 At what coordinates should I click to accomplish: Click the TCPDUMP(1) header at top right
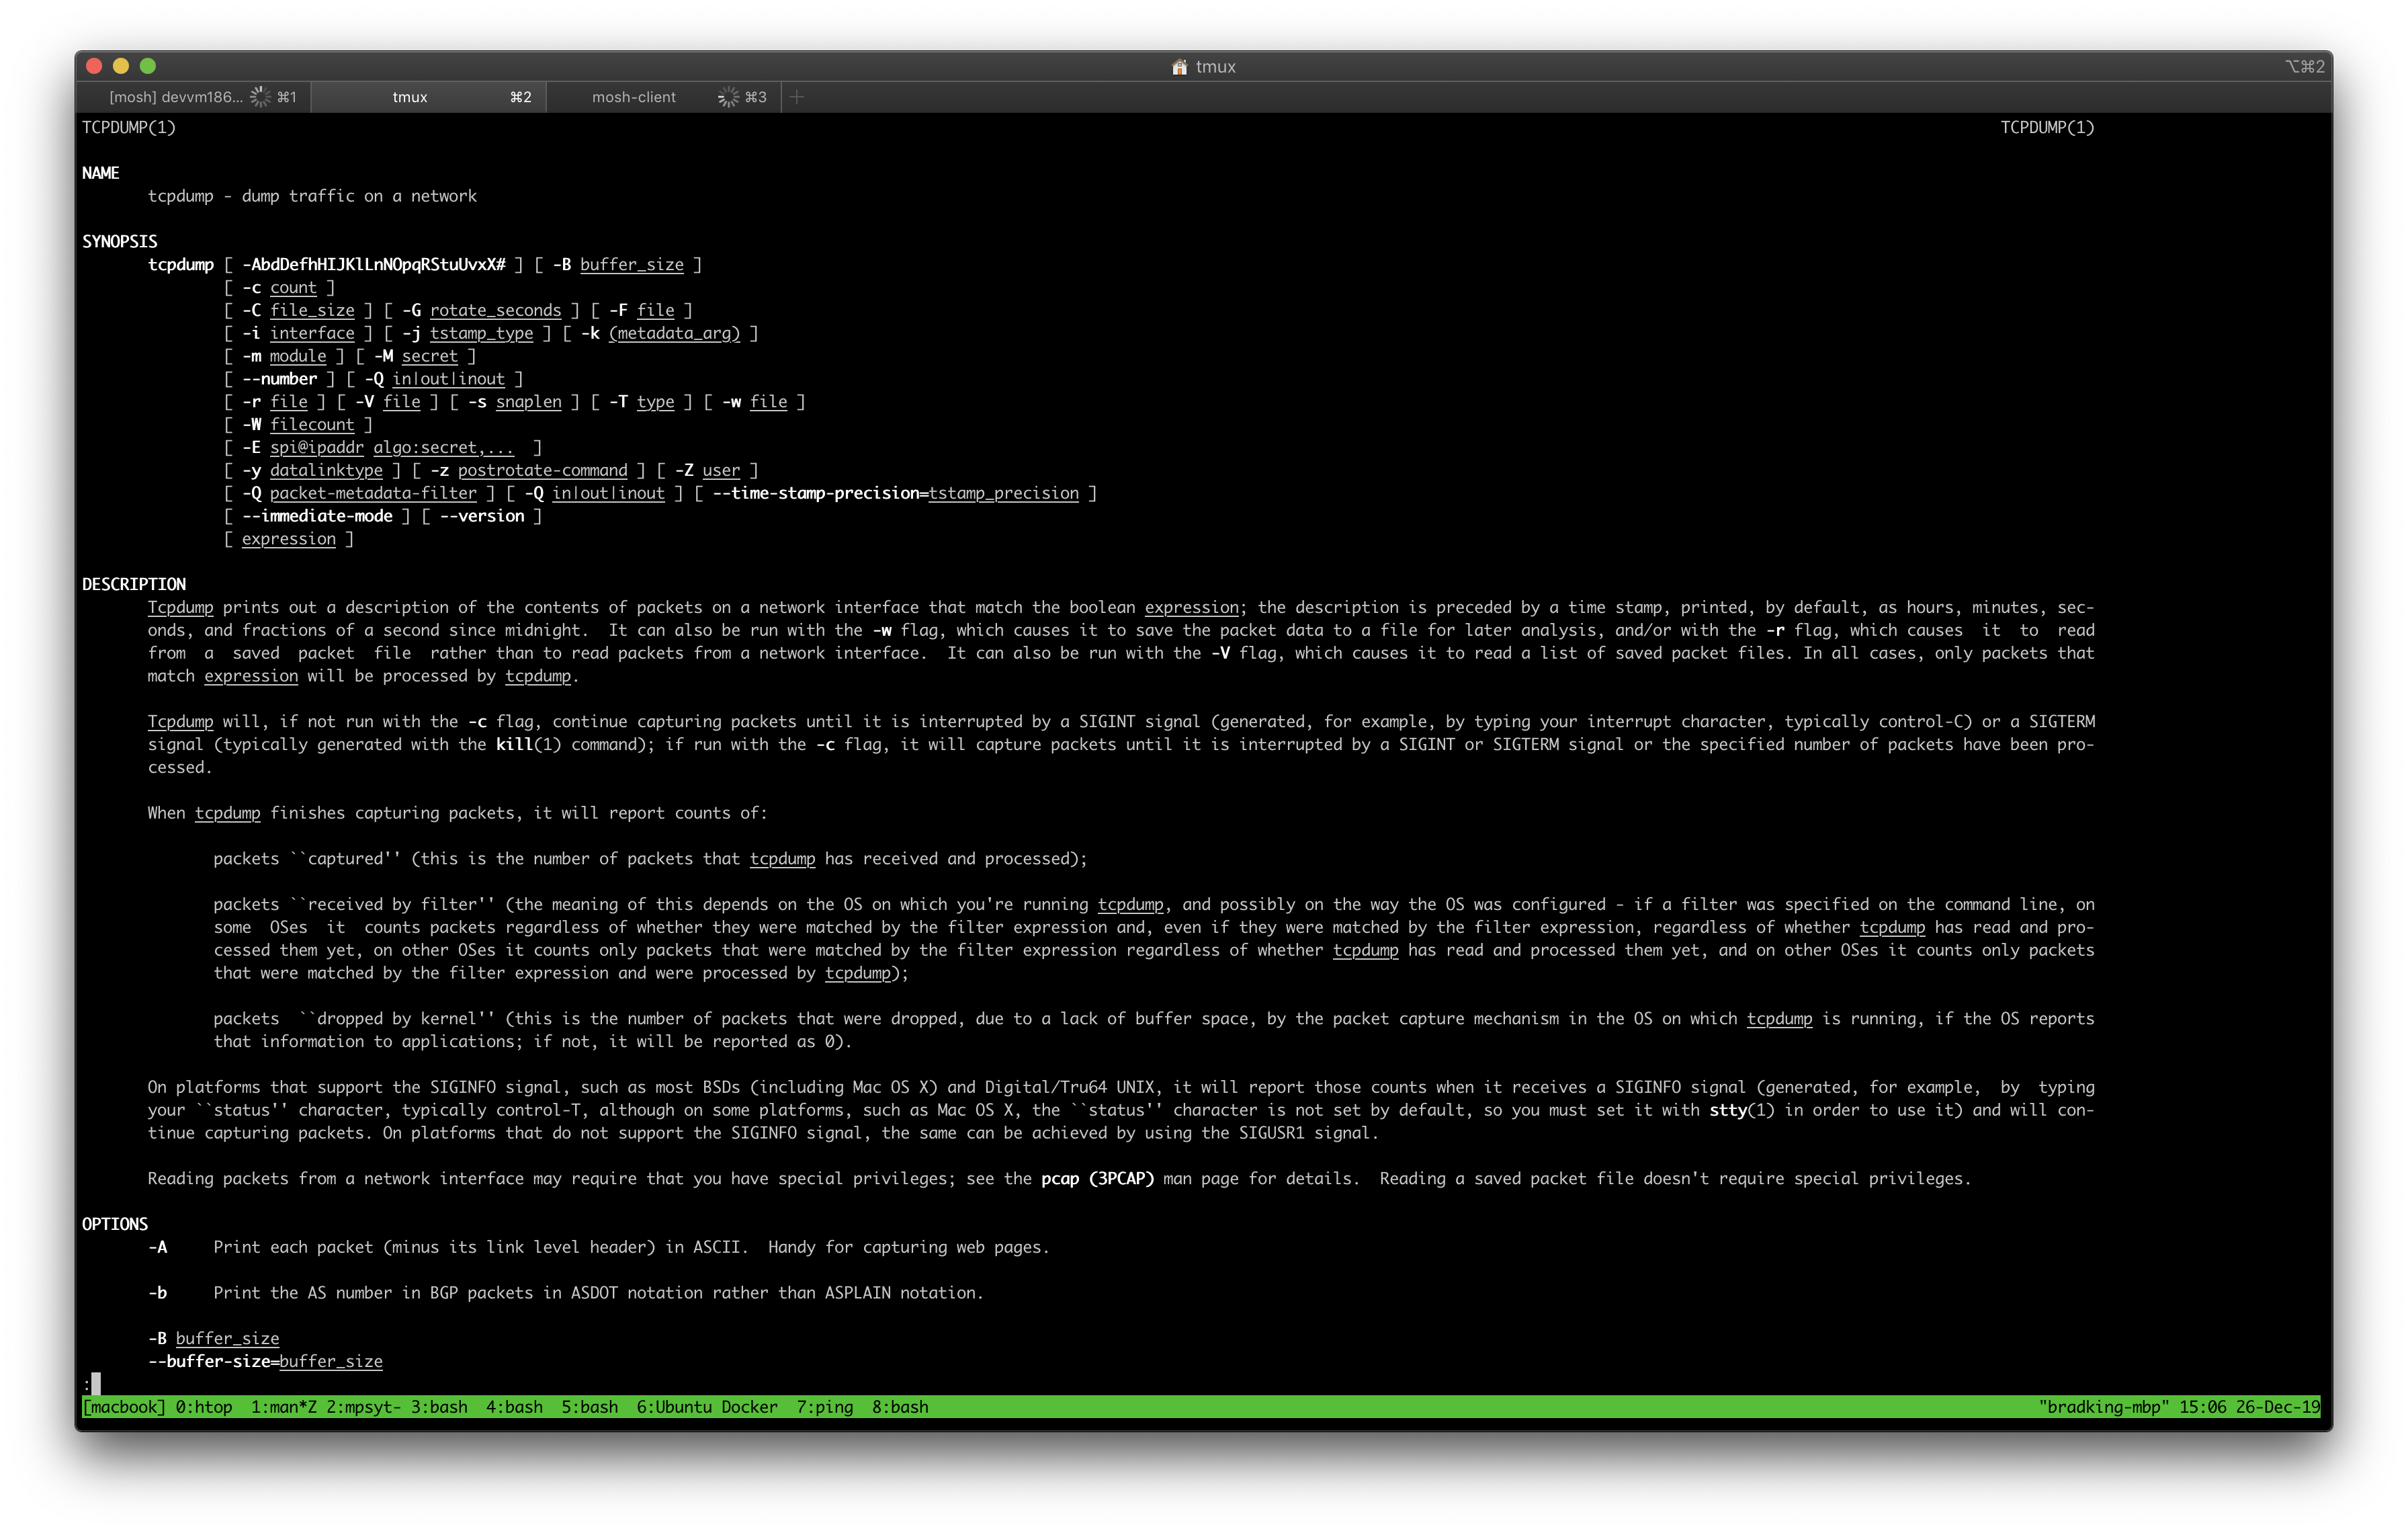pyautogui.click(x=2047, y=127)
